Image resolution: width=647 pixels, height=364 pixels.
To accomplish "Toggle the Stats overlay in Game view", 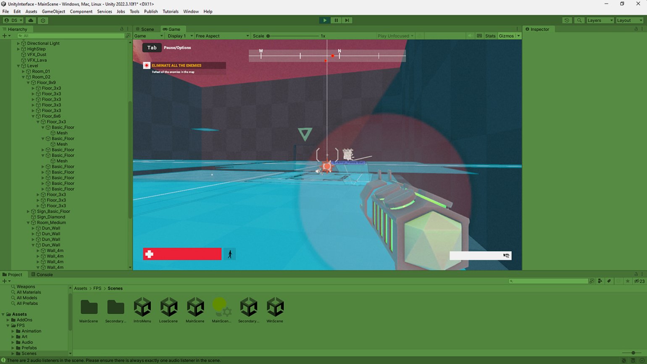I will click(x=490, y=36).
